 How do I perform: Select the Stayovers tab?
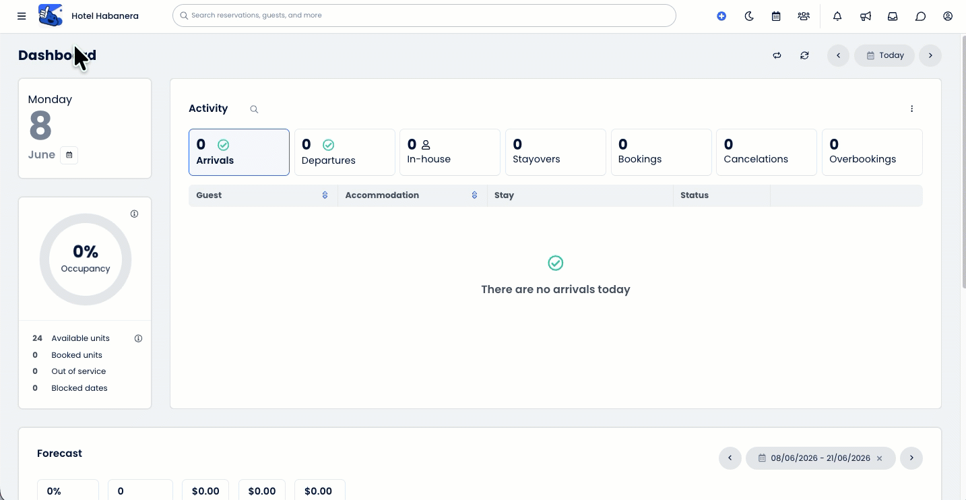(x=556, y=152)
